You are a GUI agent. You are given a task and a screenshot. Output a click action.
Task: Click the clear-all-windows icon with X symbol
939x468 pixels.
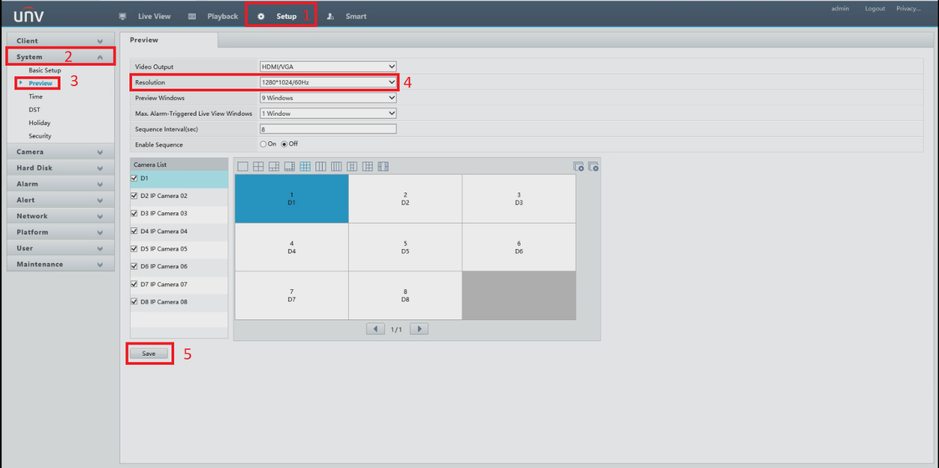coord(593,167)
